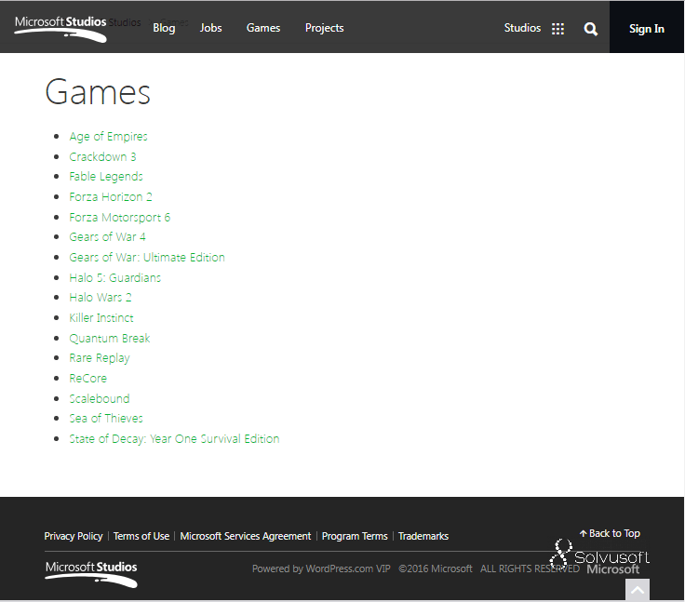Open the Halo Wars 2 link
Screen dimensions: 685x602
click(x=100, y=298)
